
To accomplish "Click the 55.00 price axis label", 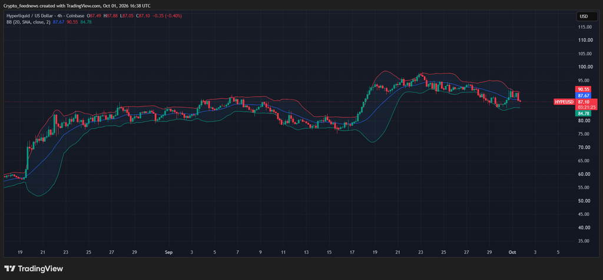I will click(x=584, y=188).
